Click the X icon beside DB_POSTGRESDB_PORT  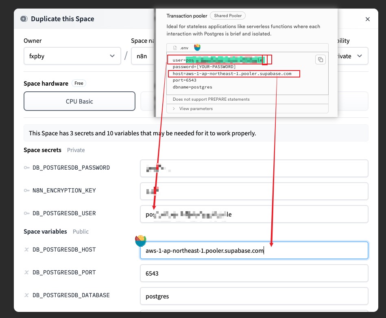click(x=26, y=273)
